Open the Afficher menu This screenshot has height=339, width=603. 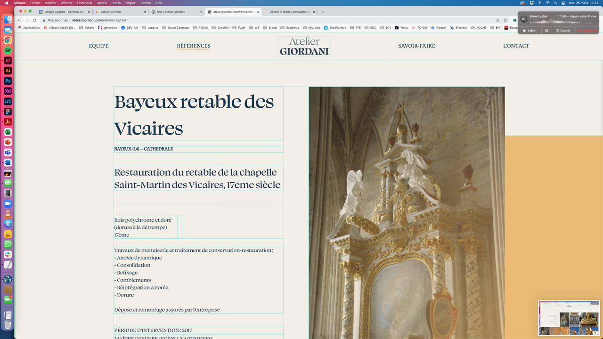click(x=67, y=3)
